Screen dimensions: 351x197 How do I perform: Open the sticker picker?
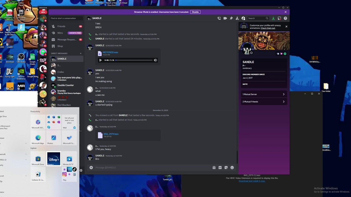point(226,167)
